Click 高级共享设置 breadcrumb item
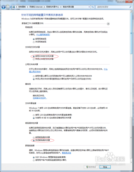This screenshot has height=172, width=134. pyautogui.click(x=68, y=7)
